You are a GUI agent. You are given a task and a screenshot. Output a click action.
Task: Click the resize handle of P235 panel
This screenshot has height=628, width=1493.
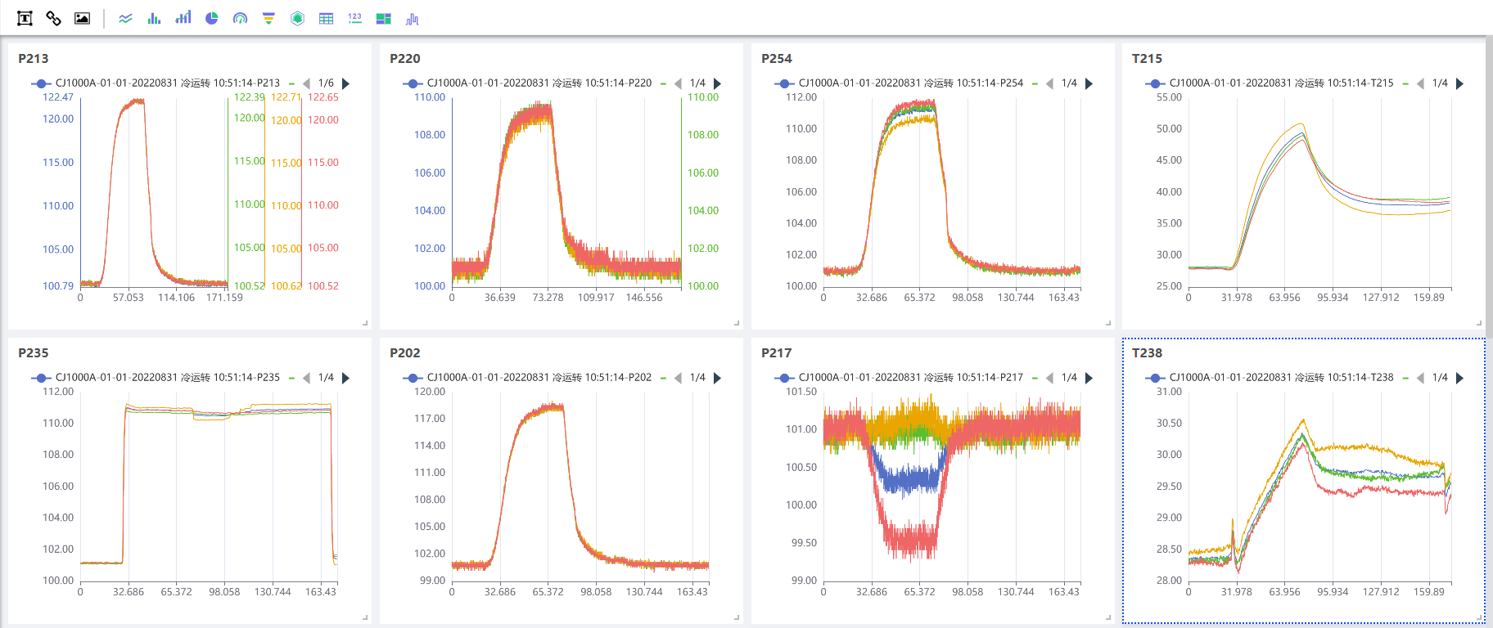(365, 617)
